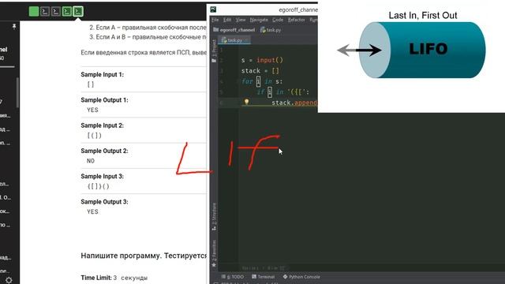The width and height of the screenshot is (505, 284).
Task: Click the 'Last In, First Out' caption
Action: [x=423, y=16]
